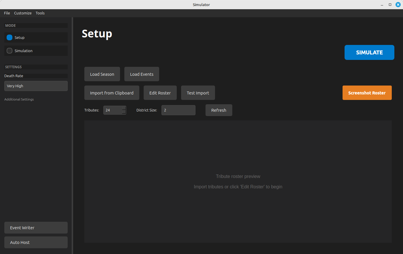Click the "Import tributes or click 'Edit Roster'" hint
The image size is (403, 254).
238,187
